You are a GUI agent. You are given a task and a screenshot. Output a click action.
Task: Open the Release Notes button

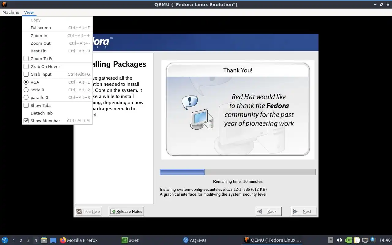coord(126,211)
